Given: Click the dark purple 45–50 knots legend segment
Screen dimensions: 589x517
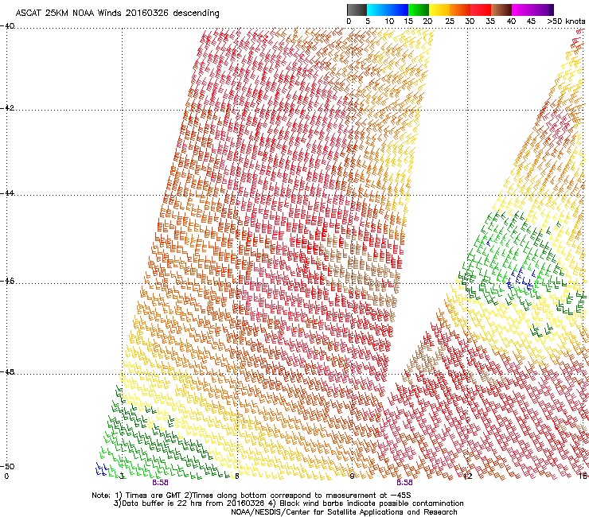Looking at the screenshot, I should pyautogui.click(x=543, y=10).
